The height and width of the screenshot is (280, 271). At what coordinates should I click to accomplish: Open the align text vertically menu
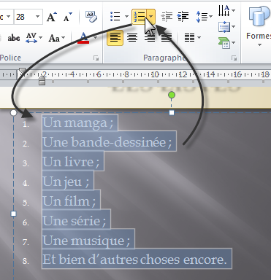(x=226, y=27)
